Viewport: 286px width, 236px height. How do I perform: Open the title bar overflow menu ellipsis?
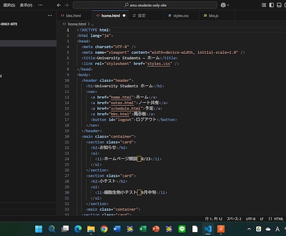click(40, 5)
